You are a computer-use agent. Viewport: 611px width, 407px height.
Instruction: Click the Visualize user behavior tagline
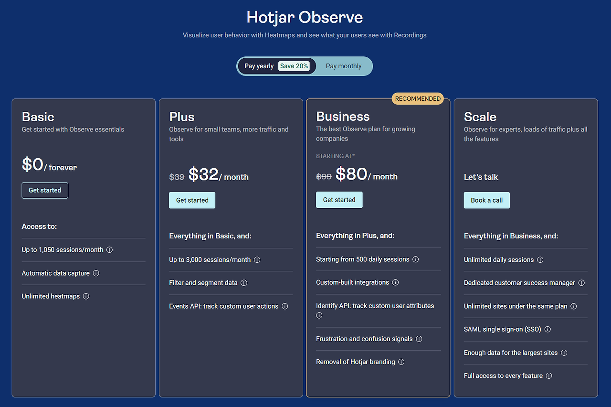305,35
